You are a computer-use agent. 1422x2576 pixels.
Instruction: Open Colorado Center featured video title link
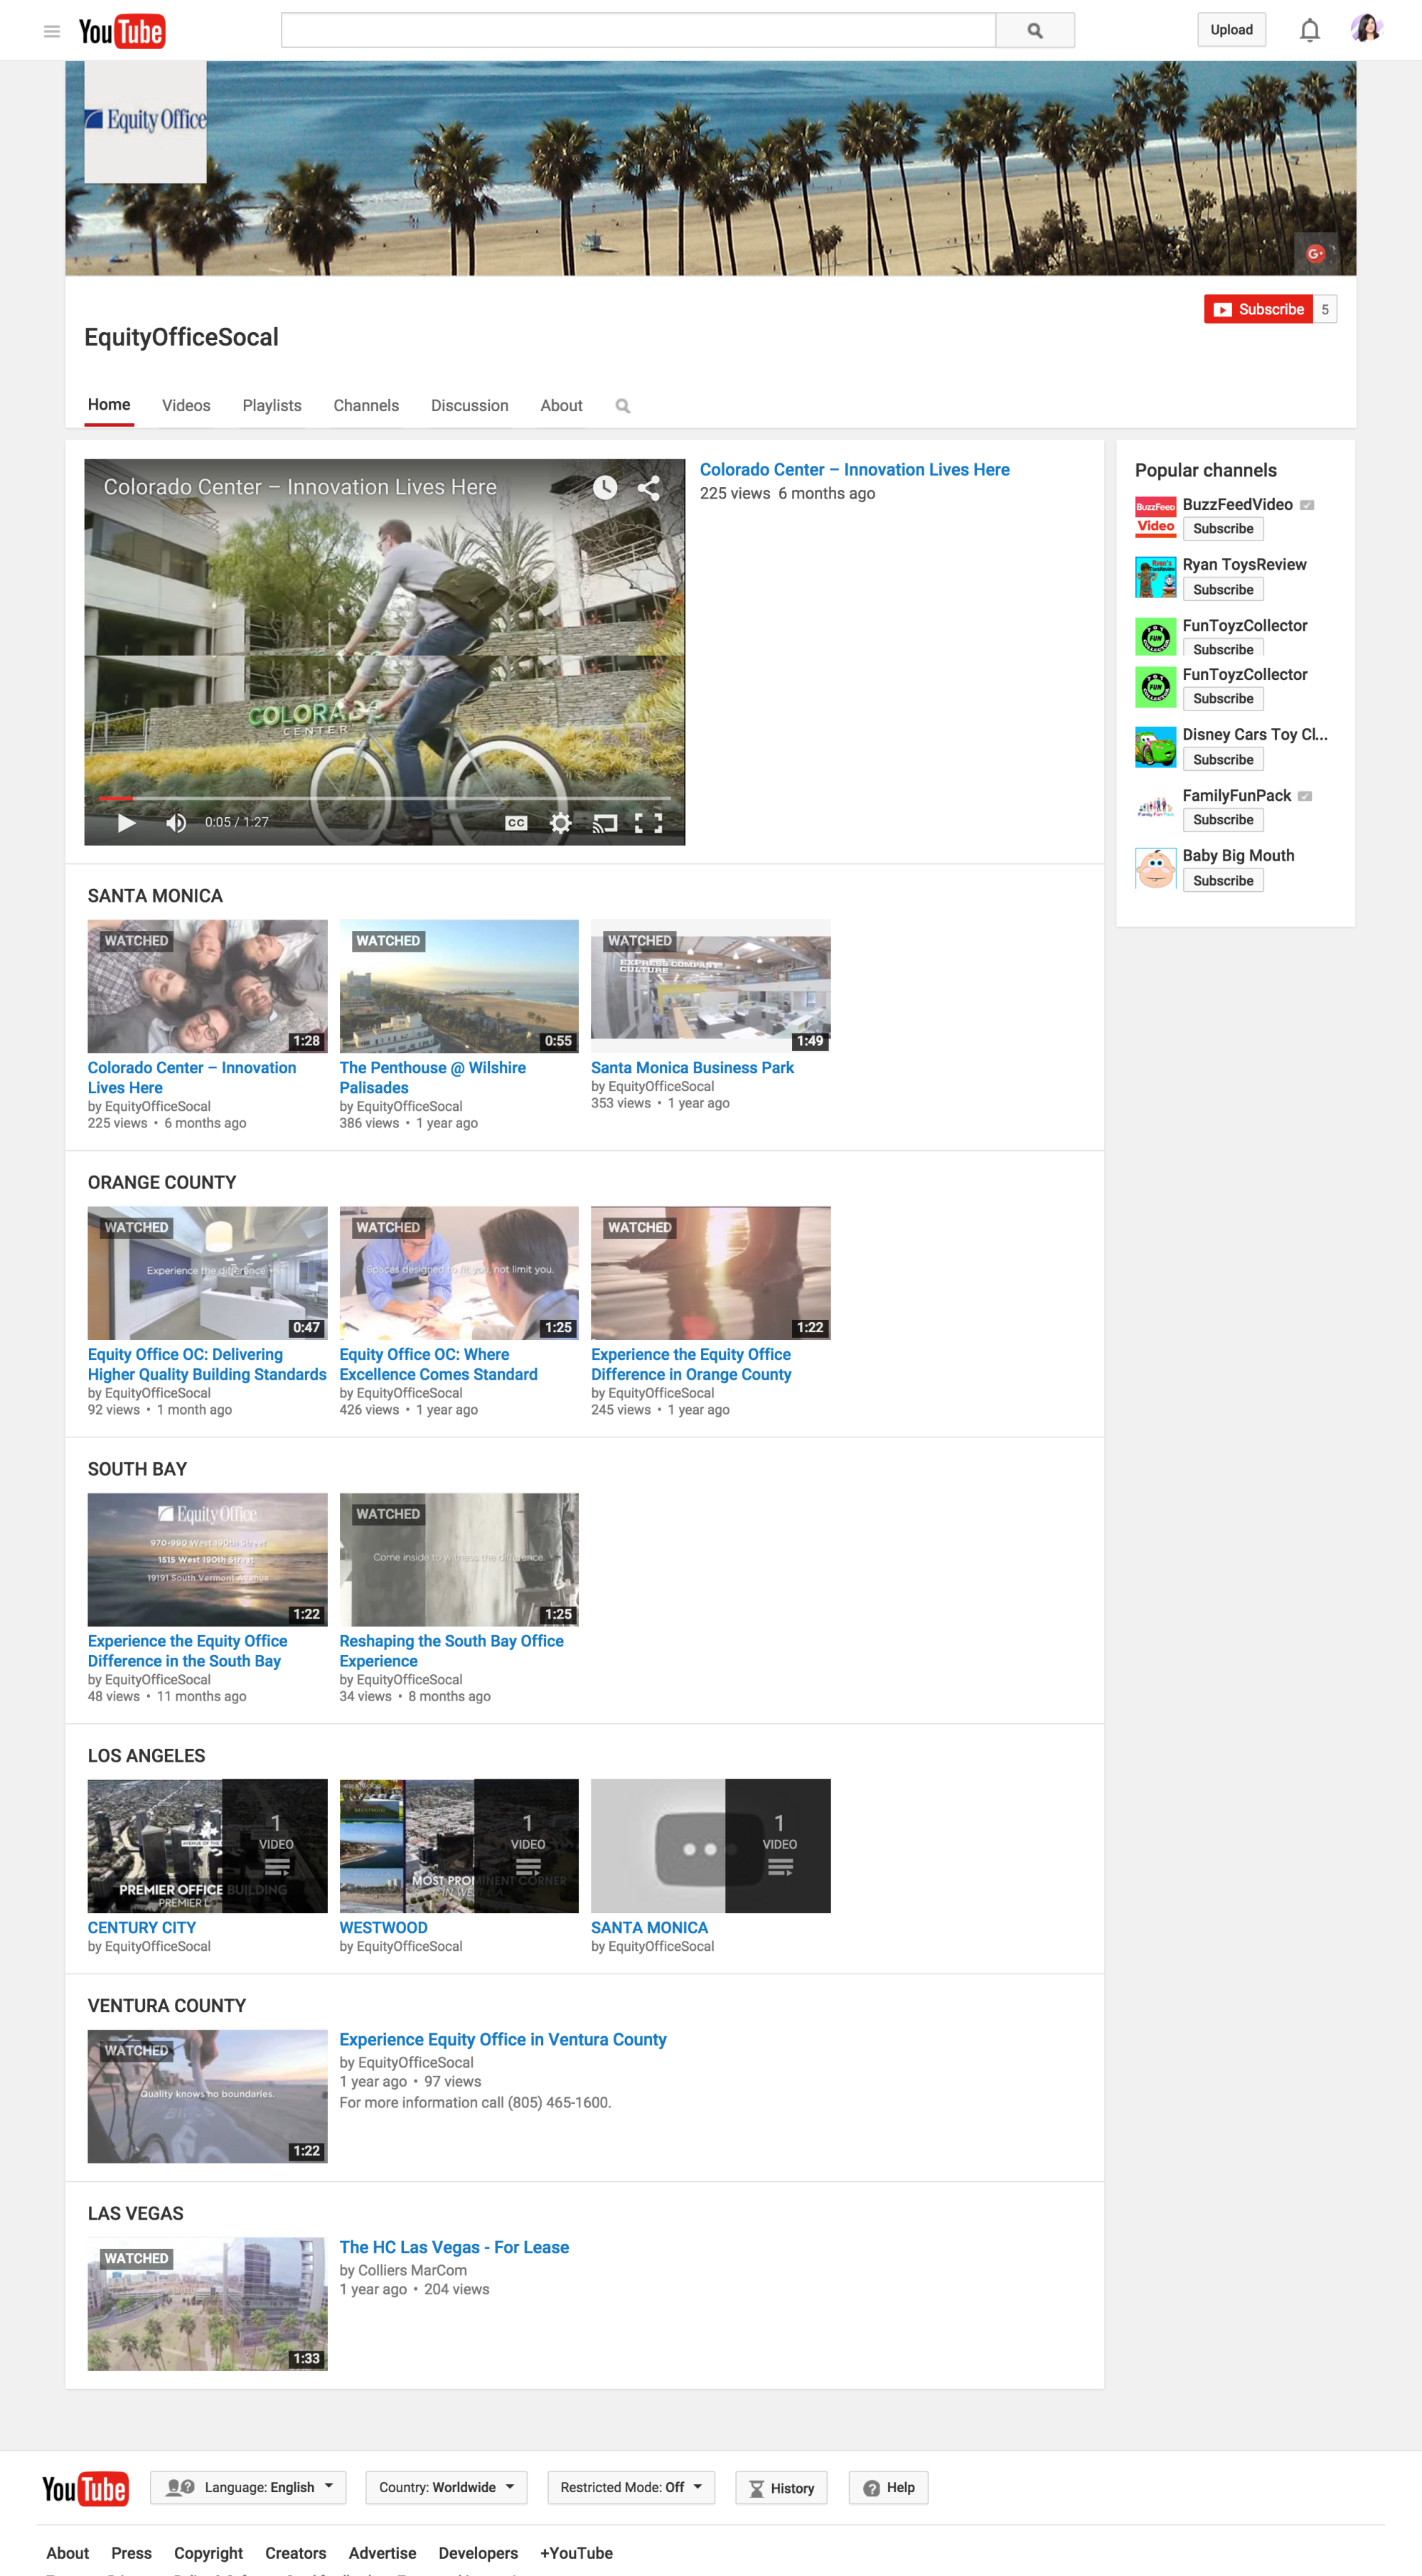click(854, 470)
